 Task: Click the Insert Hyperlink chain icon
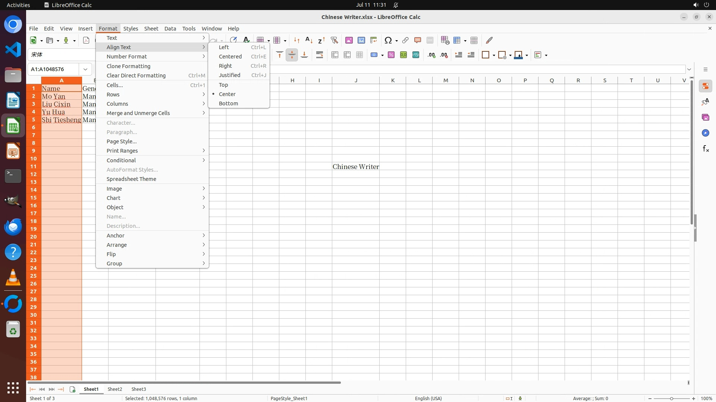pos(405,40)
